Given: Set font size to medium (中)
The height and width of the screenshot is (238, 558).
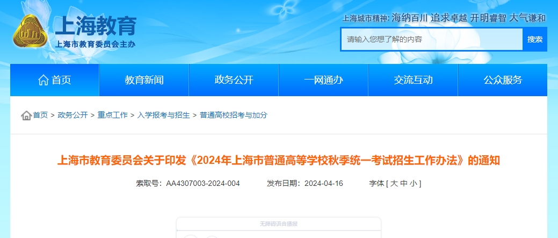Looking at the screenshot, I should click(x=404, y=184).
